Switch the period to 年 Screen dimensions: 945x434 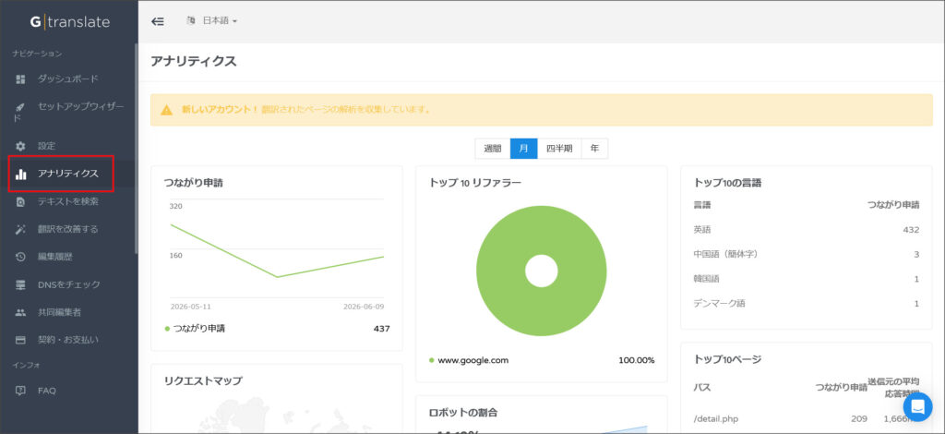pos(595,149)
